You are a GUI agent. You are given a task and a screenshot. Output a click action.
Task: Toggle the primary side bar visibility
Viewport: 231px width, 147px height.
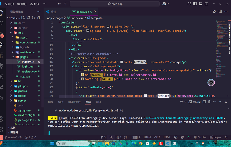click(195, 4)
